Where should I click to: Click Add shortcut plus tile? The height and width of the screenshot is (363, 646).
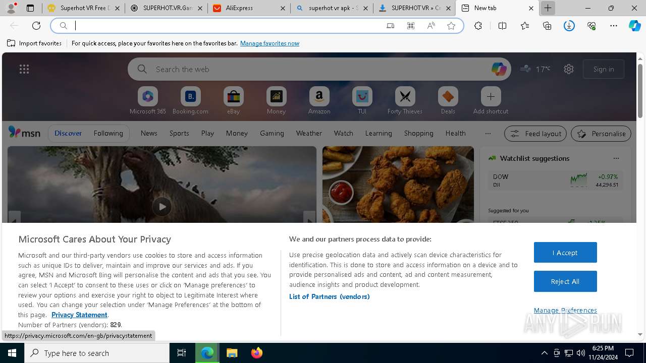pyautogui.click(x=491, y=100)
